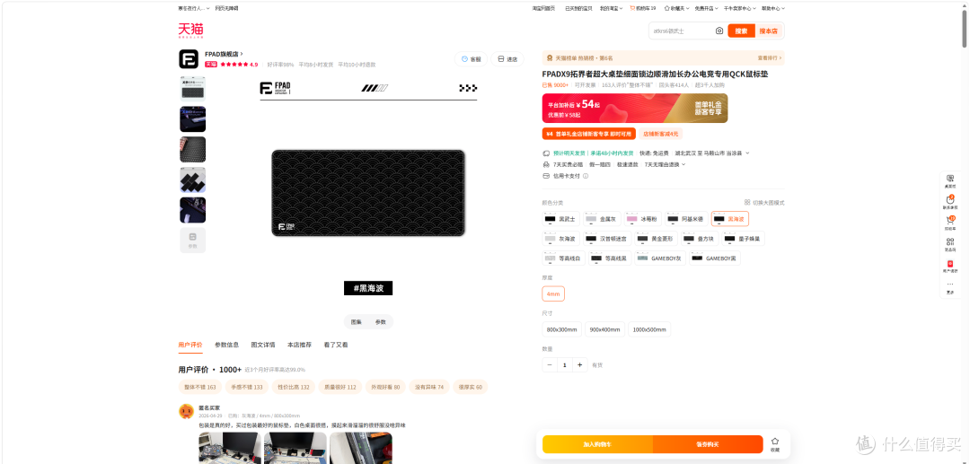The width and height of the screenshot is (970, 464).
Task: Choose the 黑武士 color option
Action: (560, 219)
